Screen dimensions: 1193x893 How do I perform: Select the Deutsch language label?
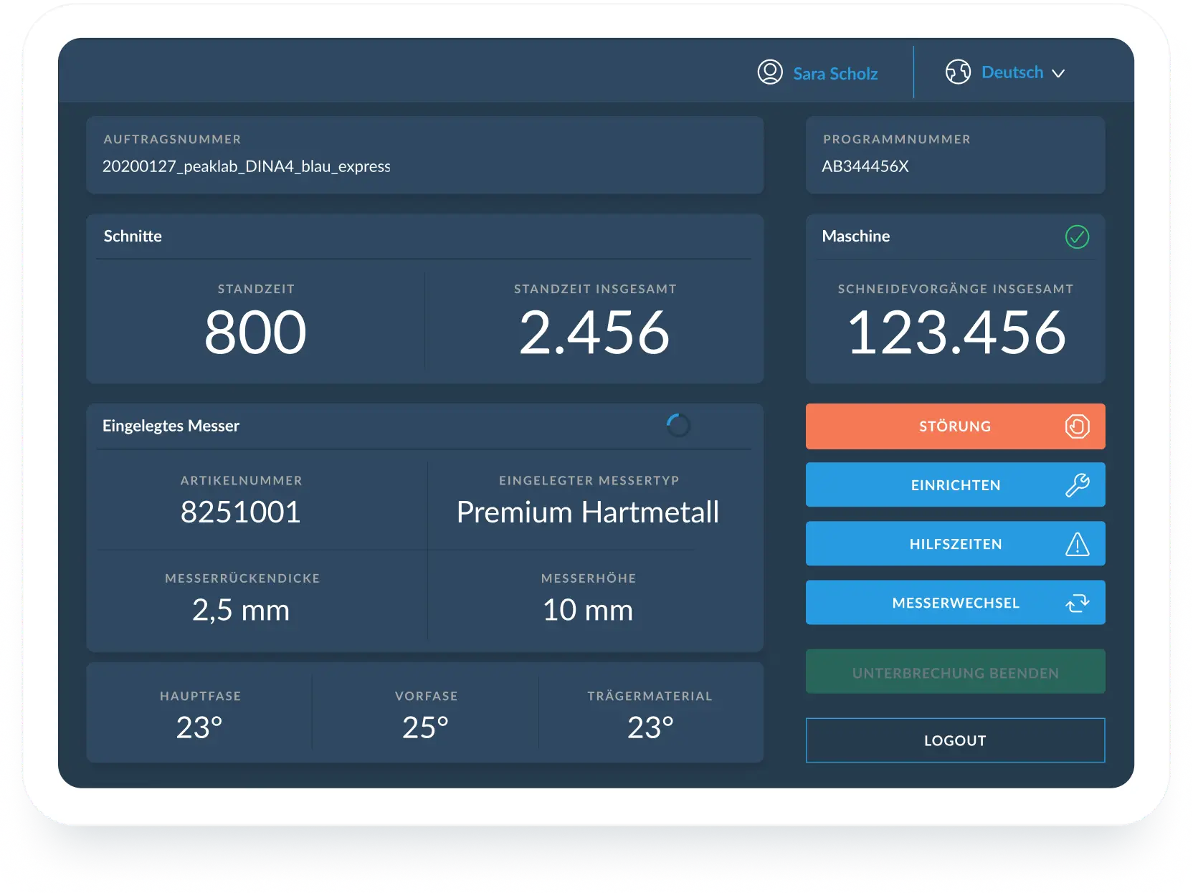[x=1012, y=72]
